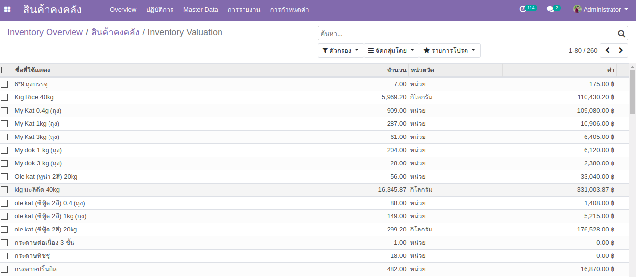Open the จัดกลุ่มโดย group-by dropdown
This screenshot has width=636, height=277.
coord(391,50)
